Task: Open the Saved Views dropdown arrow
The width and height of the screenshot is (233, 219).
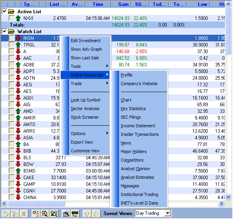Action: (167, 214)
